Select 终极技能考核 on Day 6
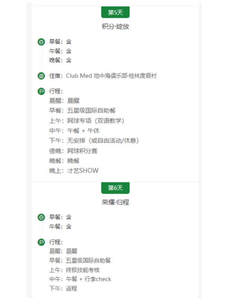This screenshot has width=238, height=298. pyautogui.click(x=83, y=270)
